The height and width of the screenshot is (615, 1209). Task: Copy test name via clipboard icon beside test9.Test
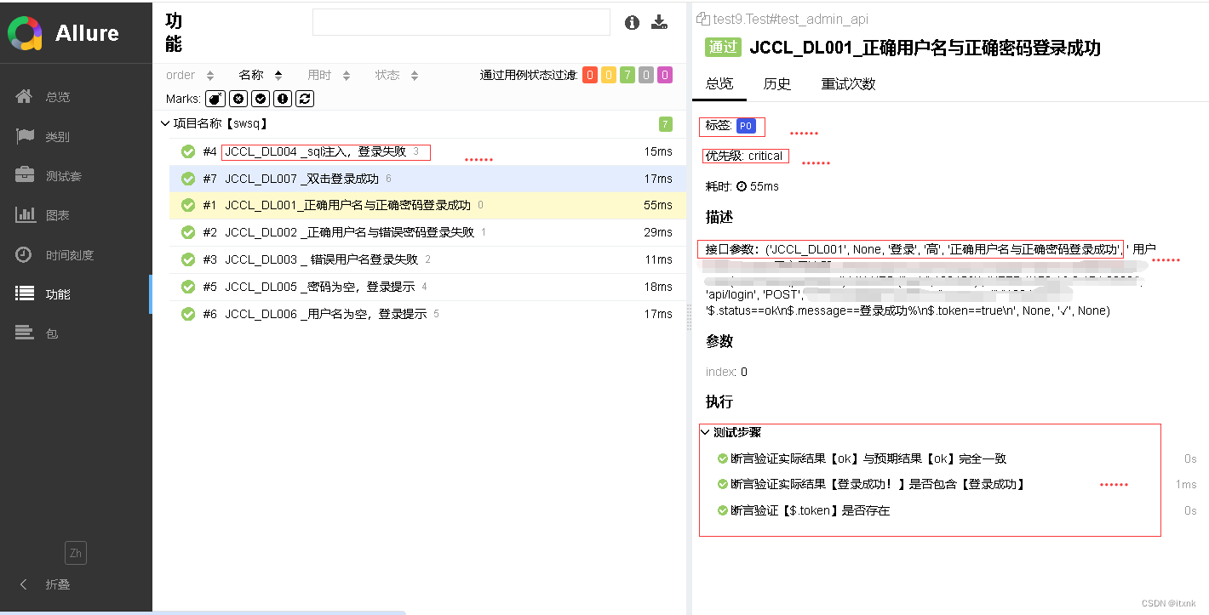pos(703,19)
